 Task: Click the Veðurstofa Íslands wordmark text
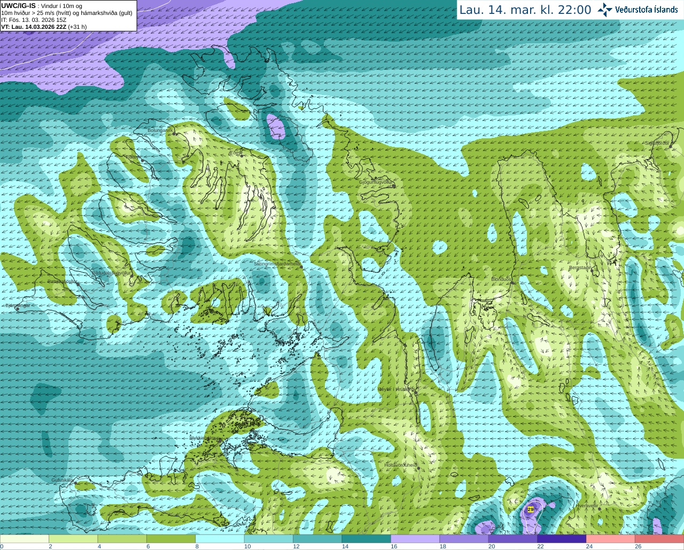point(647,10)
